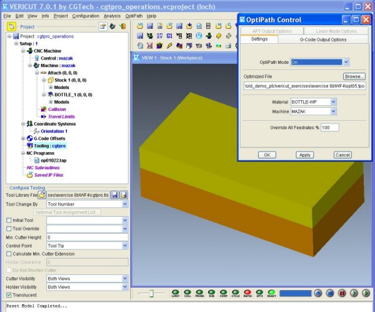Click Cancel in OptiPath Control
Viewport: 375px width, 312px height.
pyautogui.click(x=342, y=155)
